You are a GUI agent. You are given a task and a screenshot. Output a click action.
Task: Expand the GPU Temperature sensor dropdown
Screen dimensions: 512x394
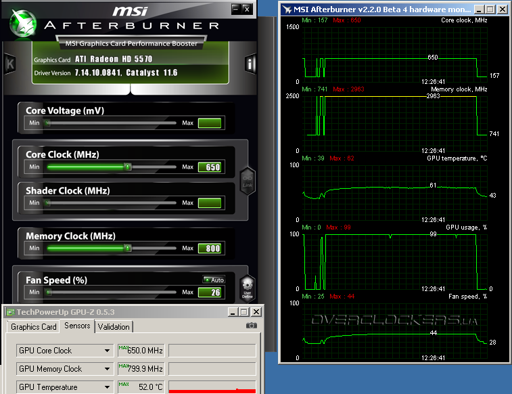pyautogui.click(x=107, y=387)
